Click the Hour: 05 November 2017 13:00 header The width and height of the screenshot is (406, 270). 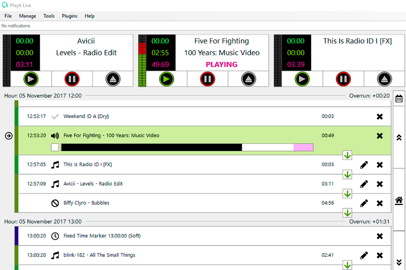[x=43, y=221]
